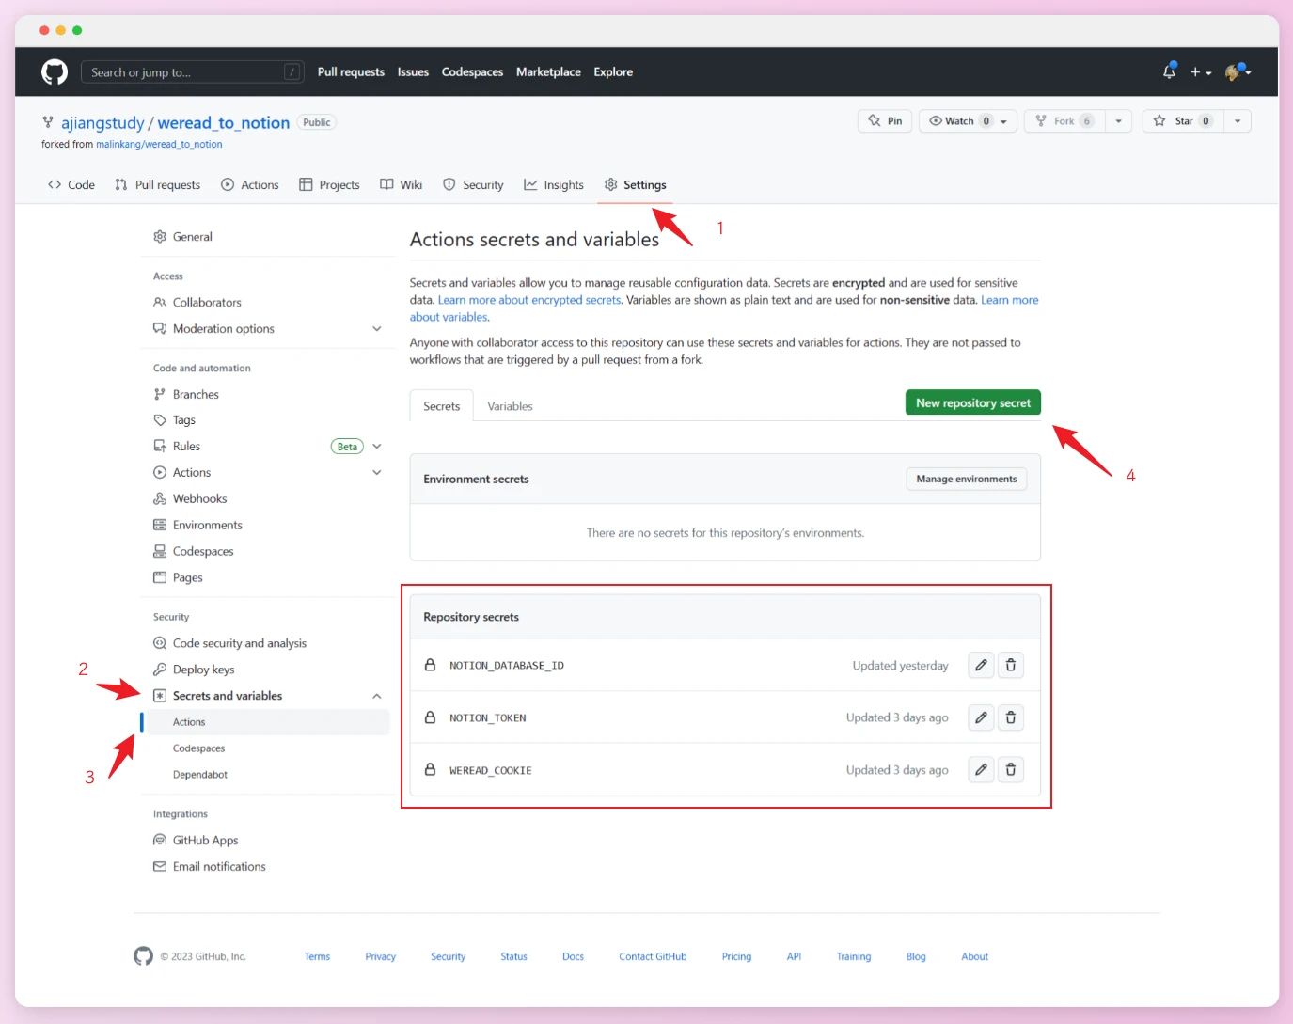Expand the Rules section chevron

click(x=377, y=447)
